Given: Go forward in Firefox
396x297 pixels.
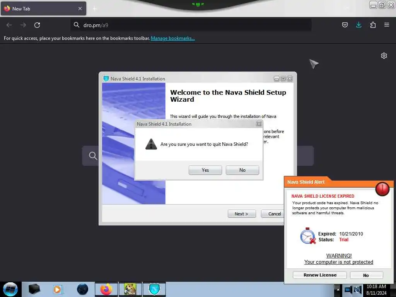Looking at the screenshot, I should click(x=23, y=25).
